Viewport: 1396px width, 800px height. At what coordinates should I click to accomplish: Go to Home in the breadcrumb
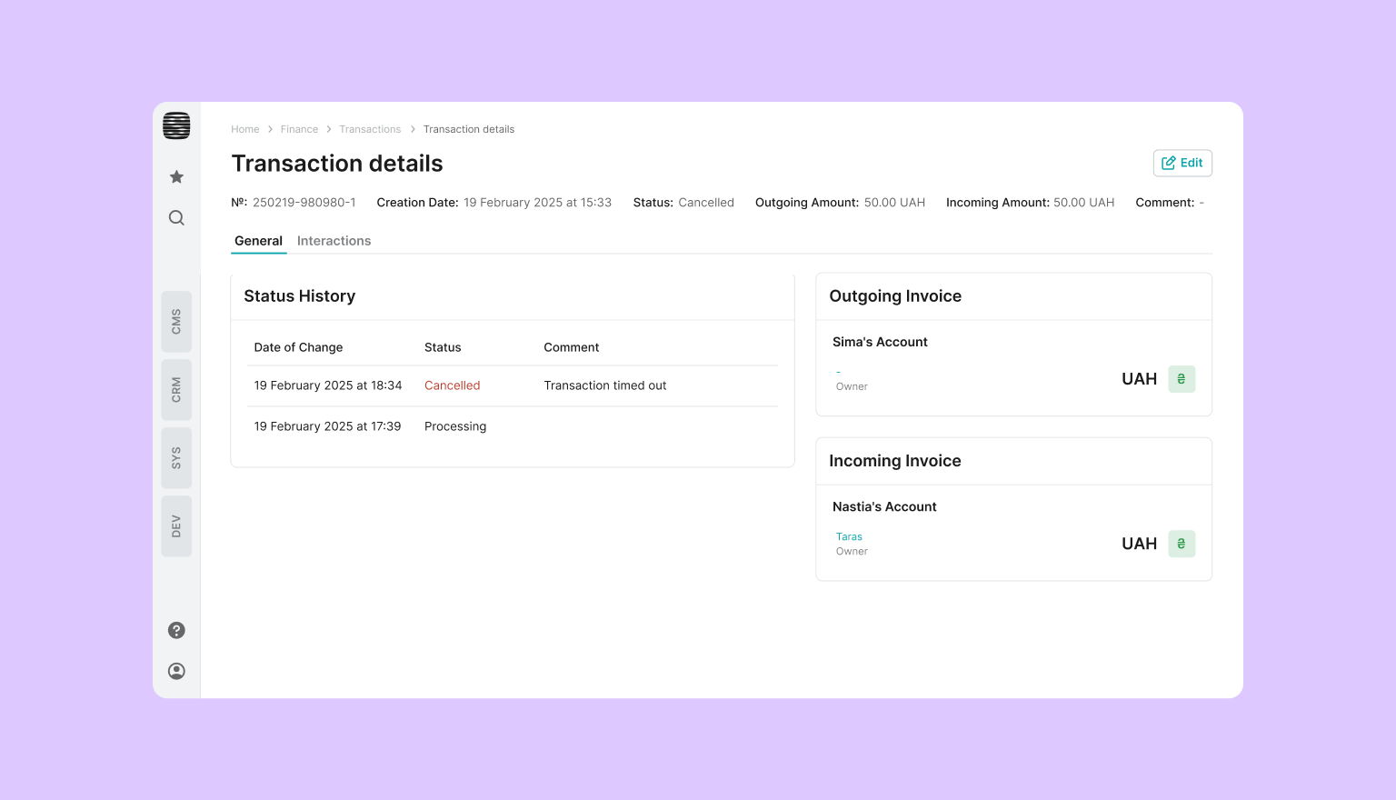244,129
